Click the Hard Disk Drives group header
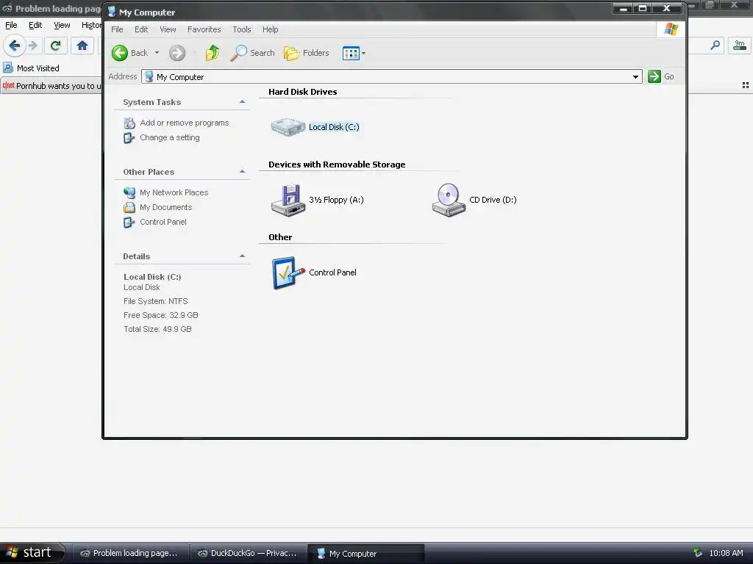 tap(302, 92)
